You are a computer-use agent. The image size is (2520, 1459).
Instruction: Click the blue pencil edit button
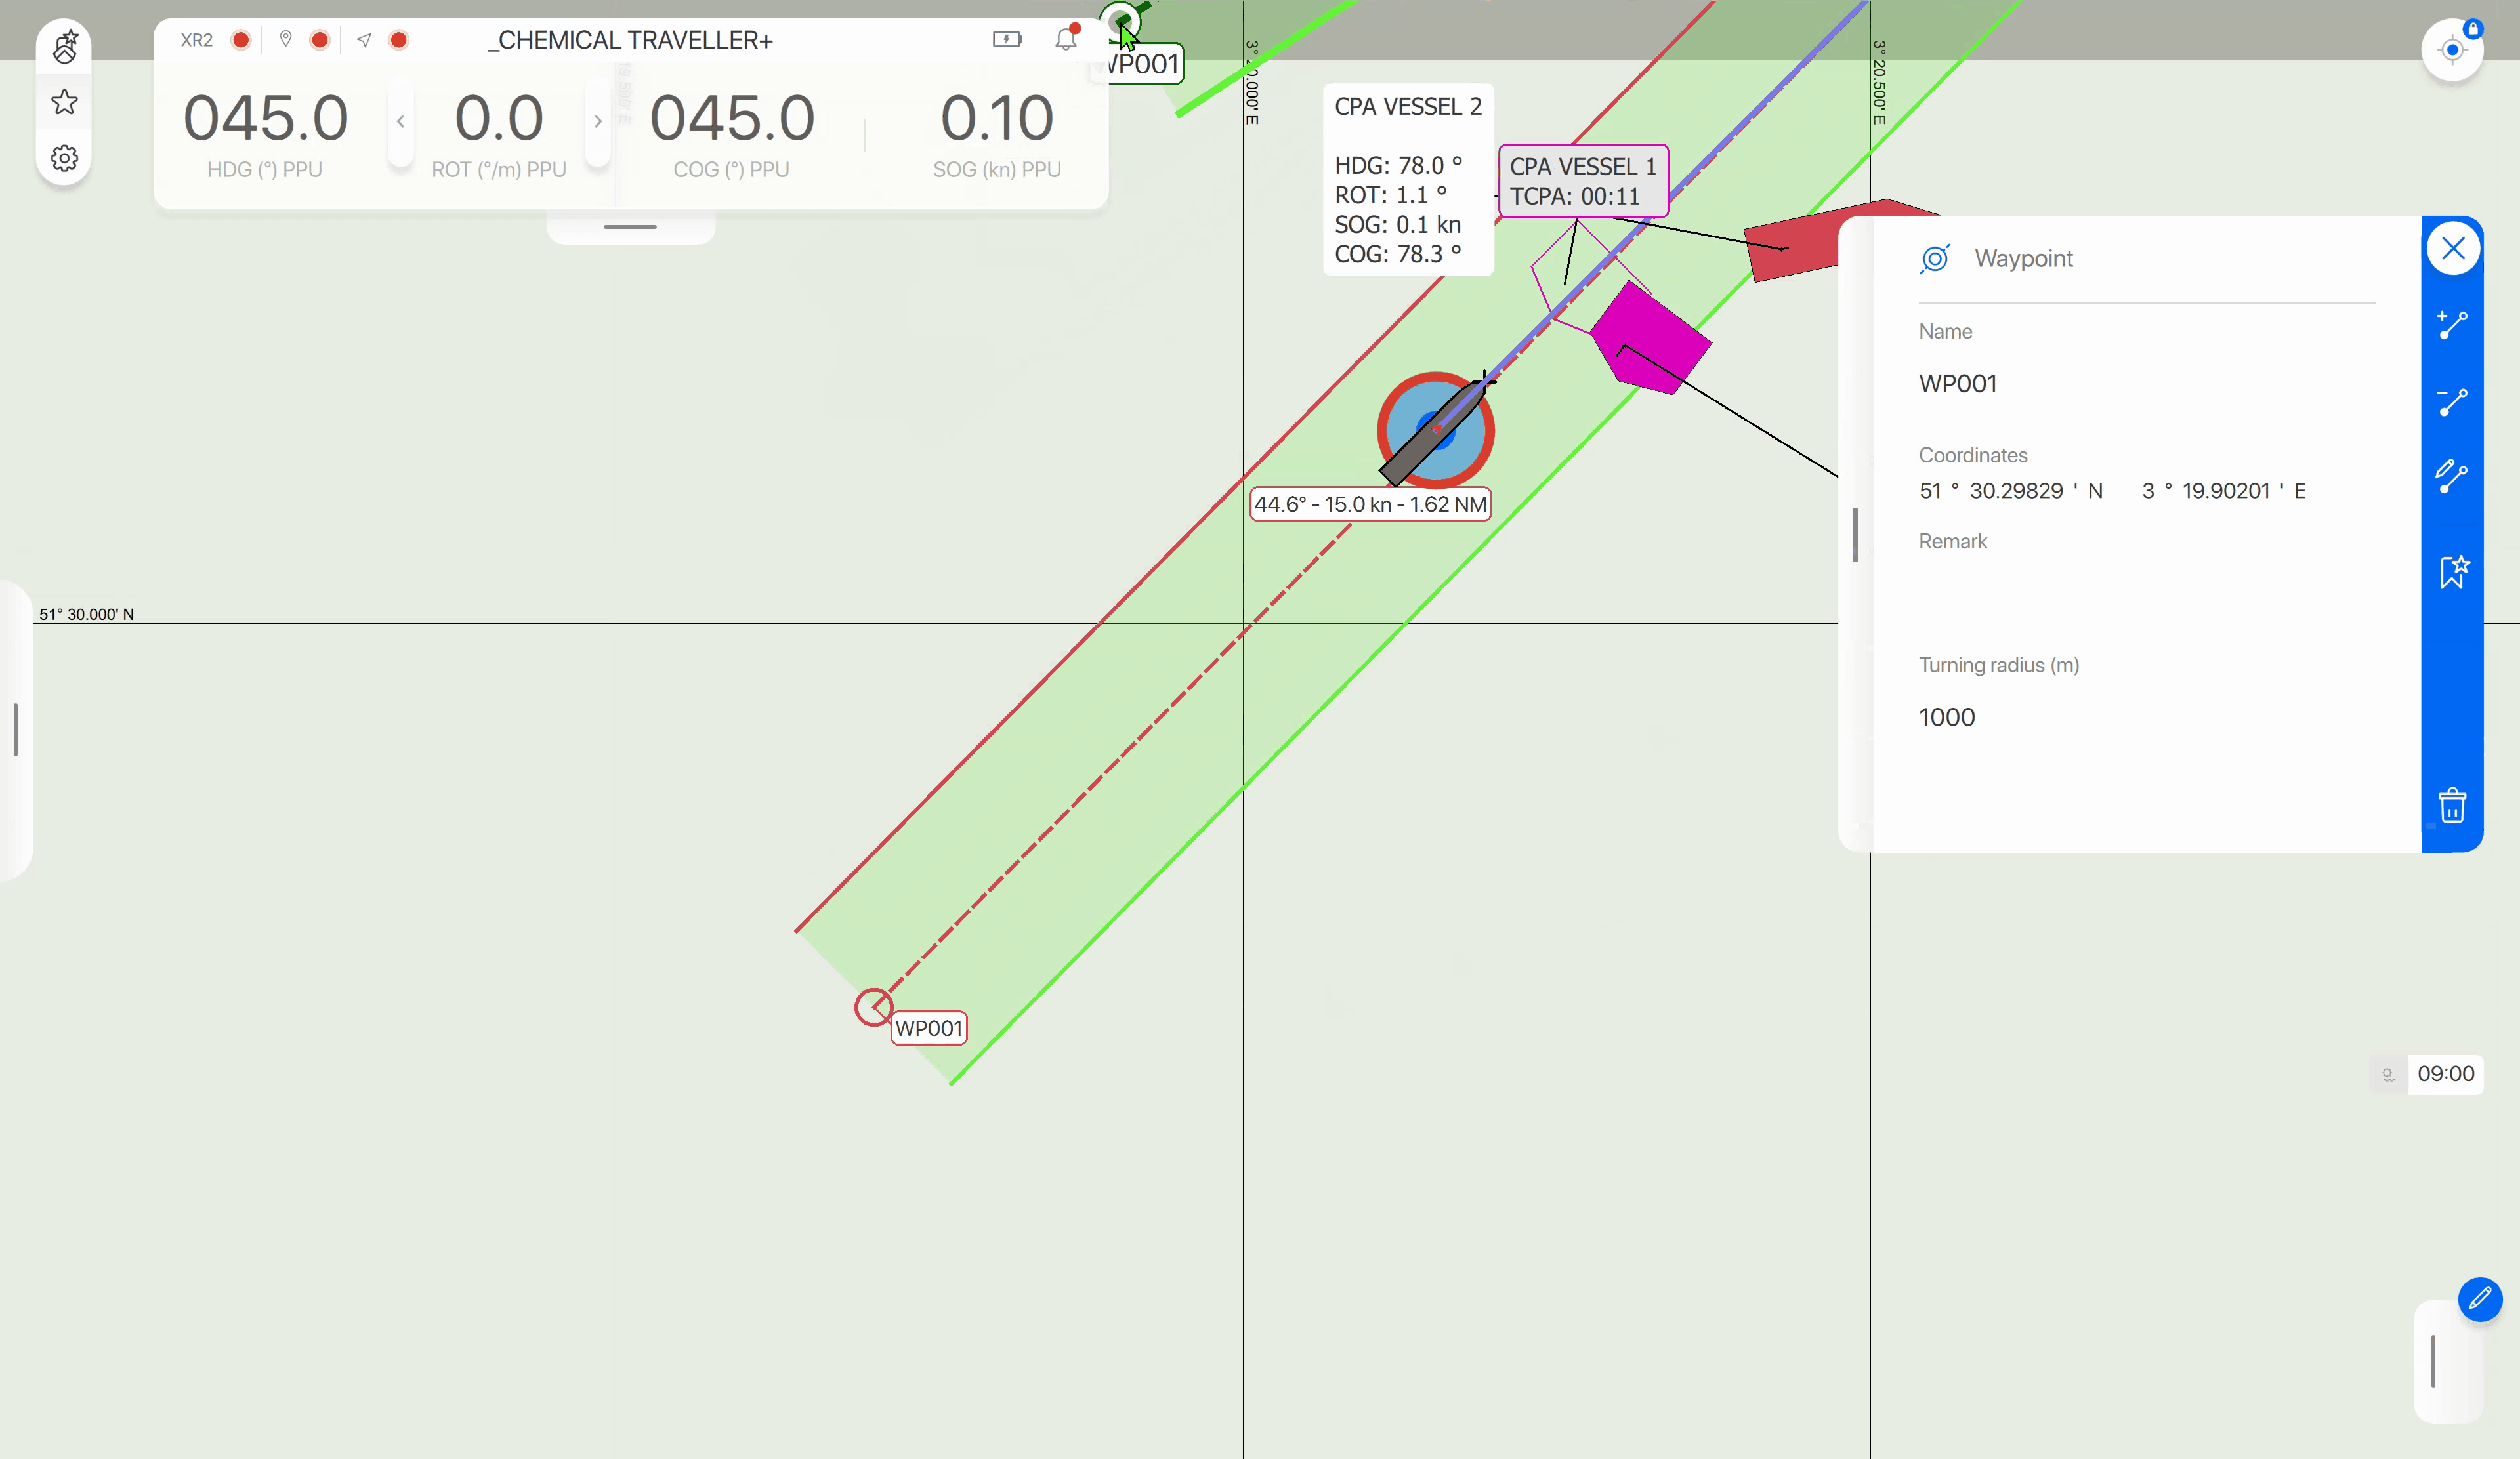pos(2480,1299)
